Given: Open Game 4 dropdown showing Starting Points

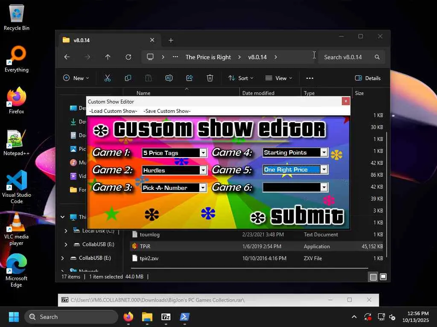Looking at the screenshot, I should pyautogui.click(x=324, y=152).
